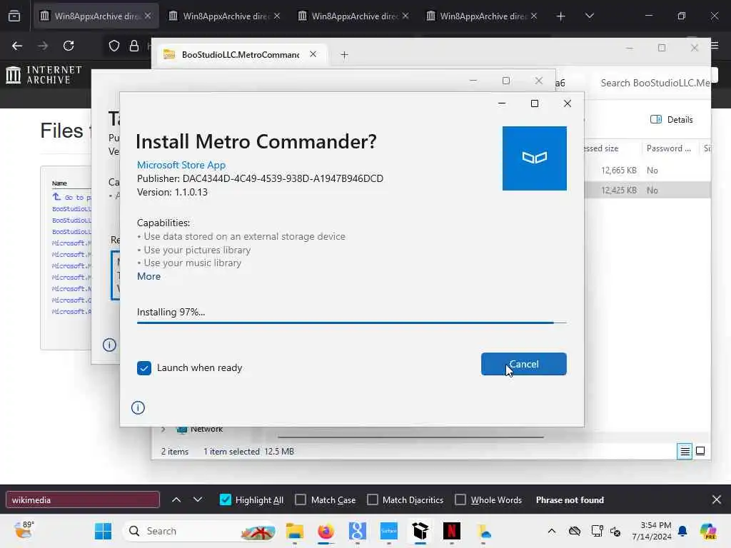Click taskbar Search box
The image size is (731, 548).
click(201, 531)
